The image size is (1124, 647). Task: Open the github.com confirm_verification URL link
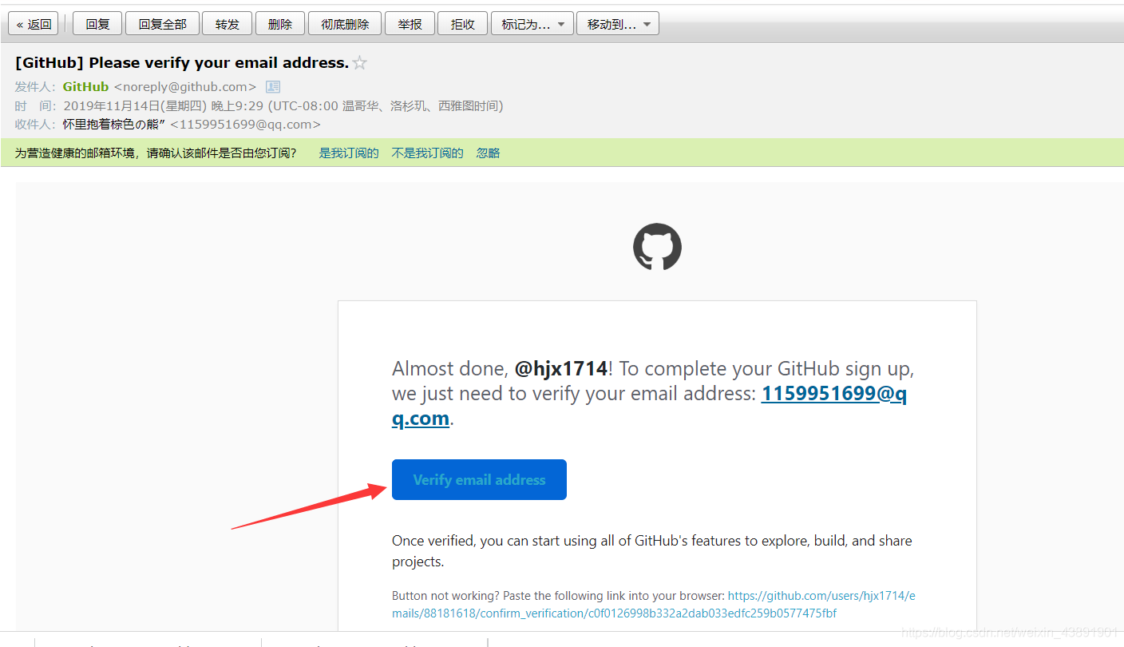[654, 605]
